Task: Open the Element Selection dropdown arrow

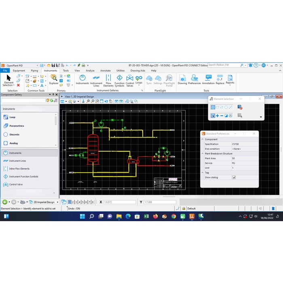Action: point(14,85)
